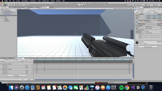Add a keyframe with the Add Keyframe icon
The height and width of the screenshot is (91, 162).
tap(30, 61)
